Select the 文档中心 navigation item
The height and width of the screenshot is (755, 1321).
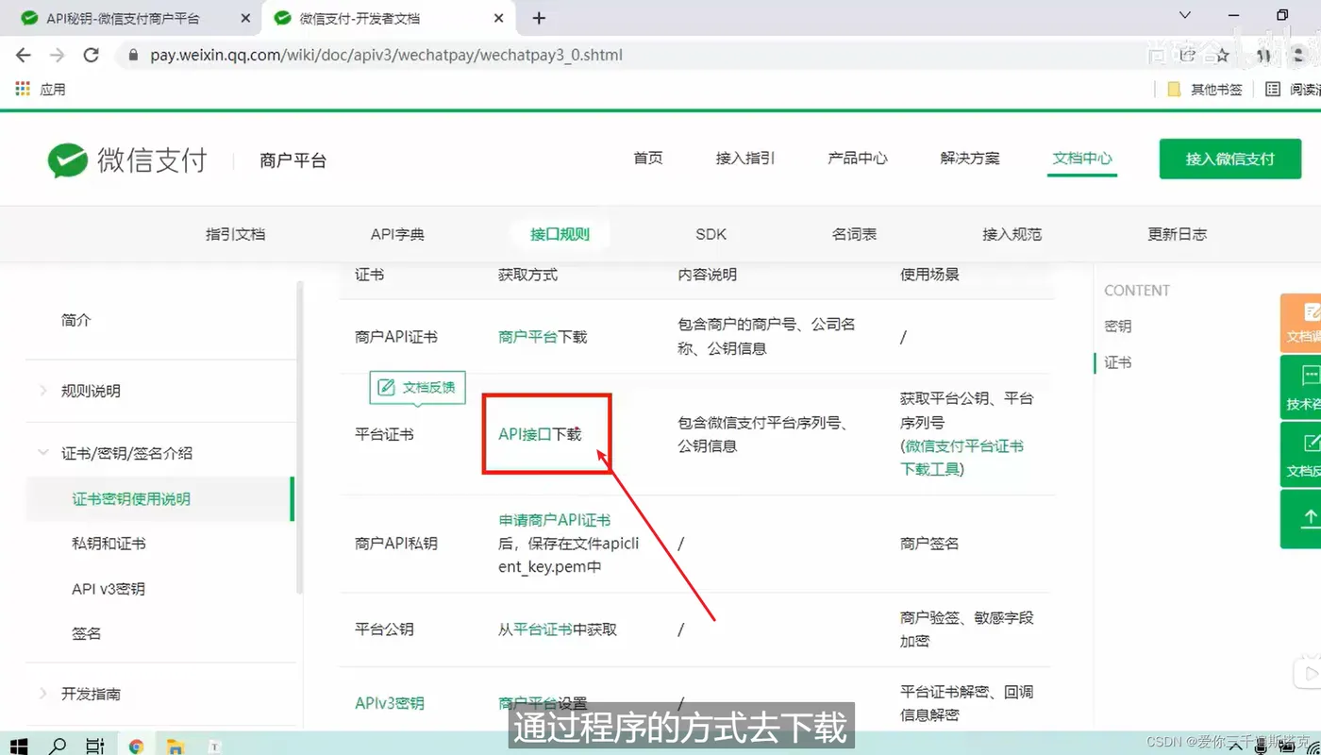pyautogui.click(x=1082, y=158)
